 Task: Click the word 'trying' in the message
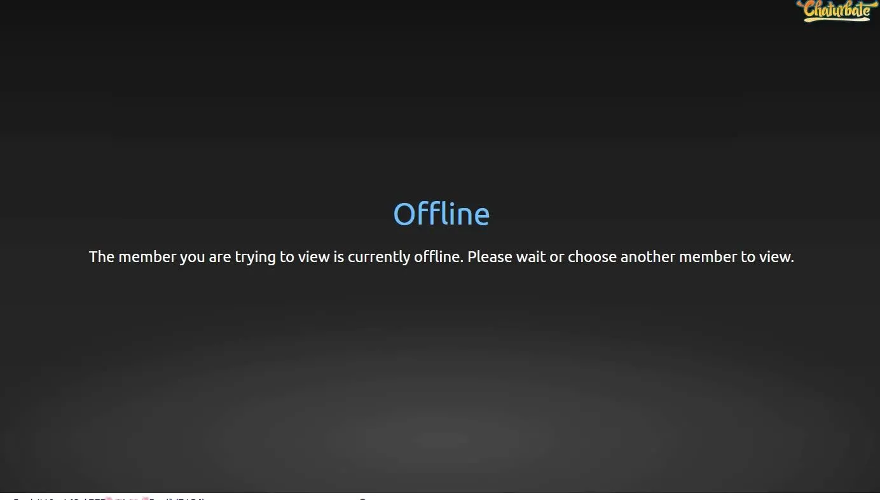[256, 258]
